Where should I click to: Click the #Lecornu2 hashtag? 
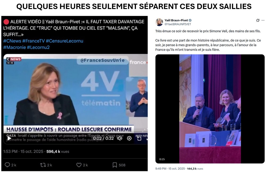click(x=38, y=47)
